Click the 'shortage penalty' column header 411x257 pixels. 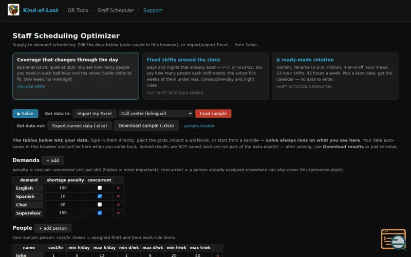65,180
